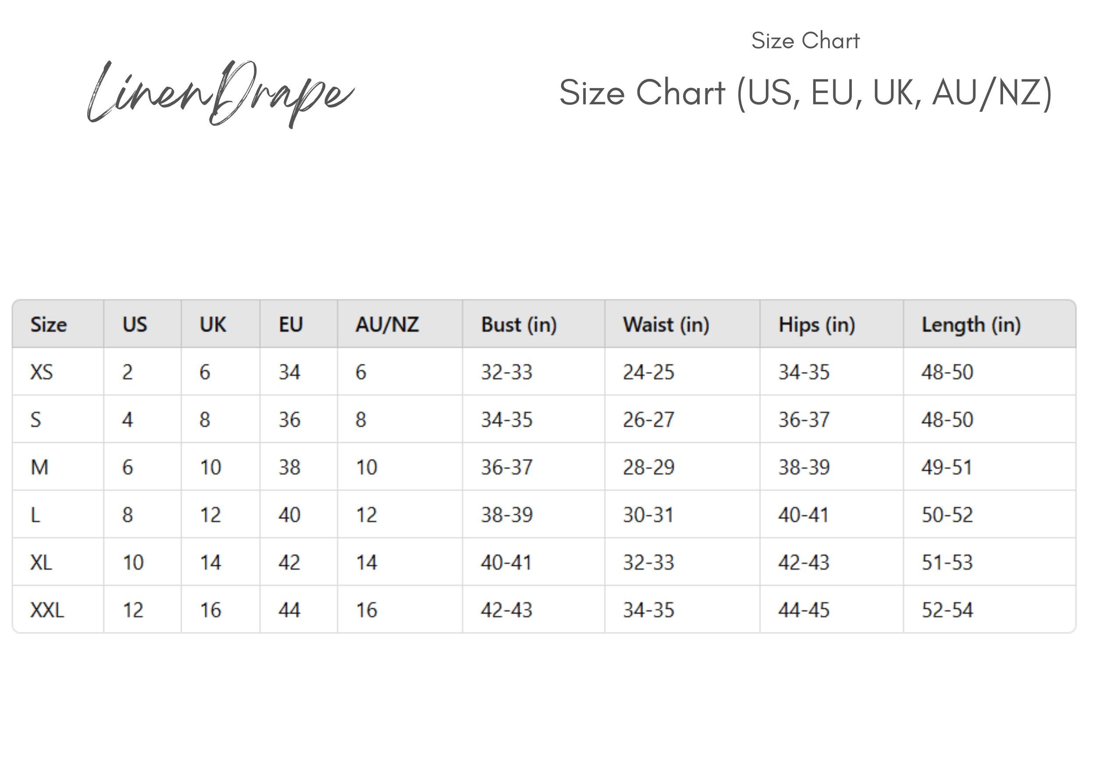
Task: Select the Hips (in) column header
Action: click(817, 325)
